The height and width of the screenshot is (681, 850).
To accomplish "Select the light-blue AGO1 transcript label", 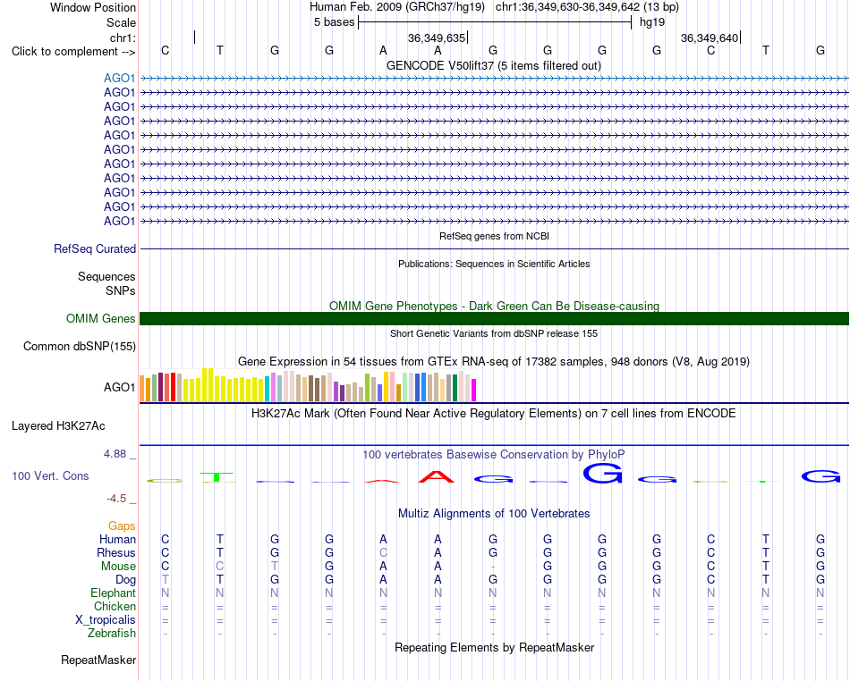I will (x=119, y=79).
